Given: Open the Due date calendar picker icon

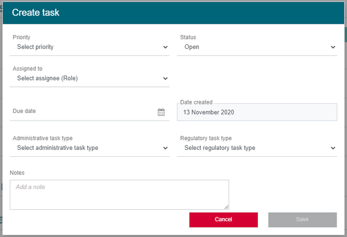Looking at the screenshot, I should [161, 112].
